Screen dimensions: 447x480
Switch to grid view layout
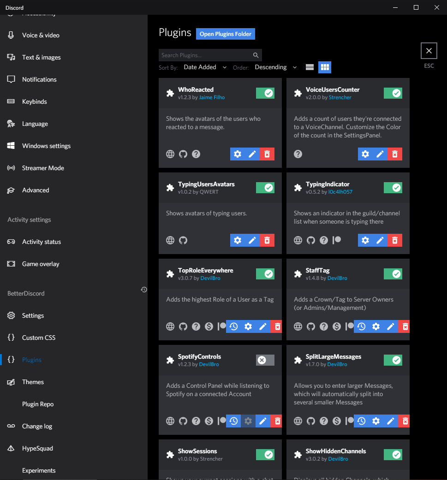point(325,67)
